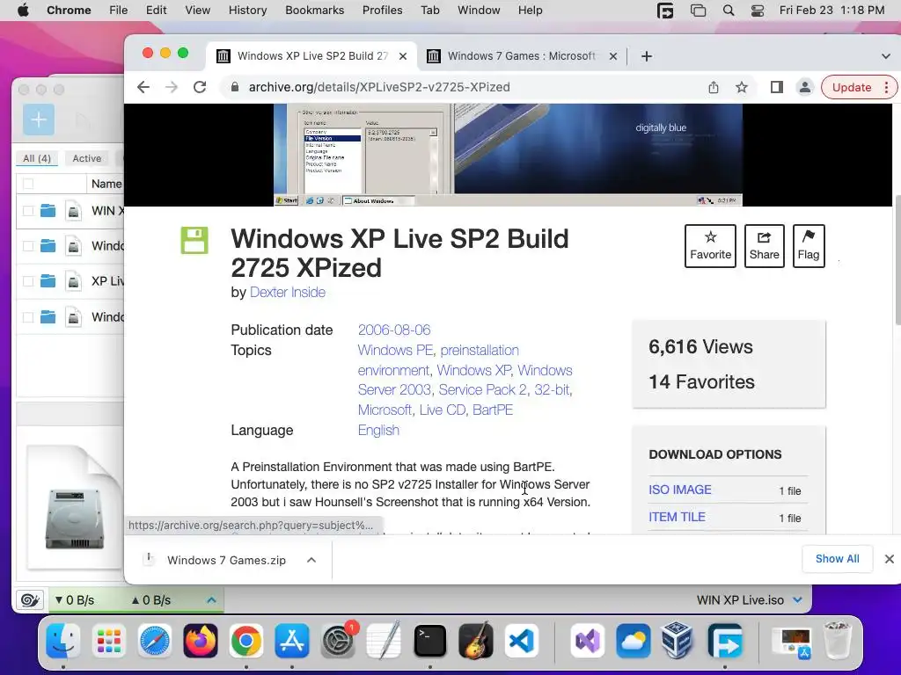
Task: Click the address bar URL field
Action: pos(465,87)
